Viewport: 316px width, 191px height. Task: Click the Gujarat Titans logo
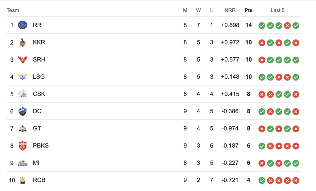point(23,128)
